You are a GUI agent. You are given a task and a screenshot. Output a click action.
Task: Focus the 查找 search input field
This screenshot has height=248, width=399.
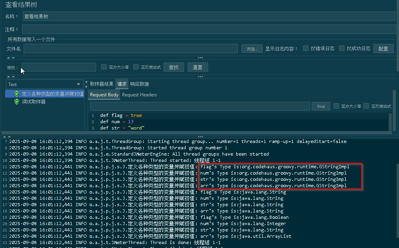(59, 67)
